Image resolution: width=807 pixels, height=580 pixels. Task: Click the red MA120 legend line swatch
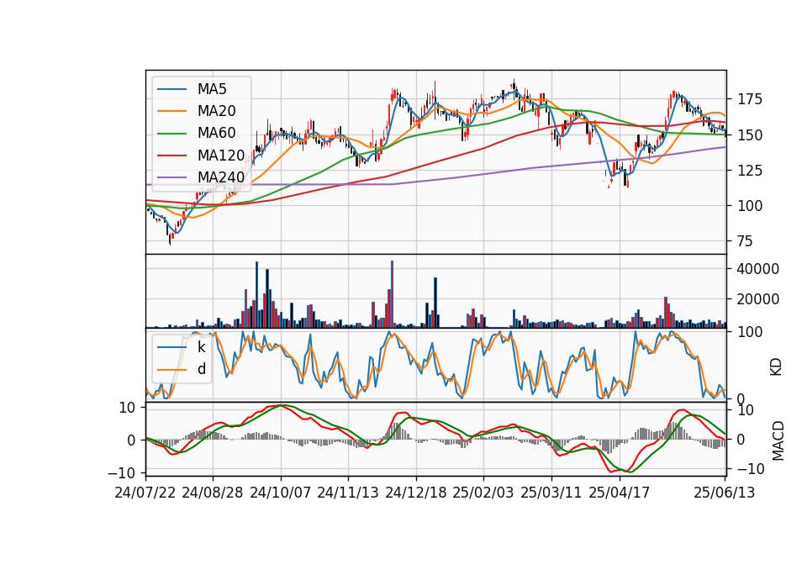point(171,156)
